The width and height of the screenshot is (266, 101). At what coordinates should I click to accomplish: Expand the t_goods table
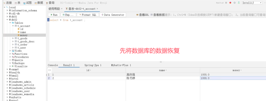tap(13, 38)
